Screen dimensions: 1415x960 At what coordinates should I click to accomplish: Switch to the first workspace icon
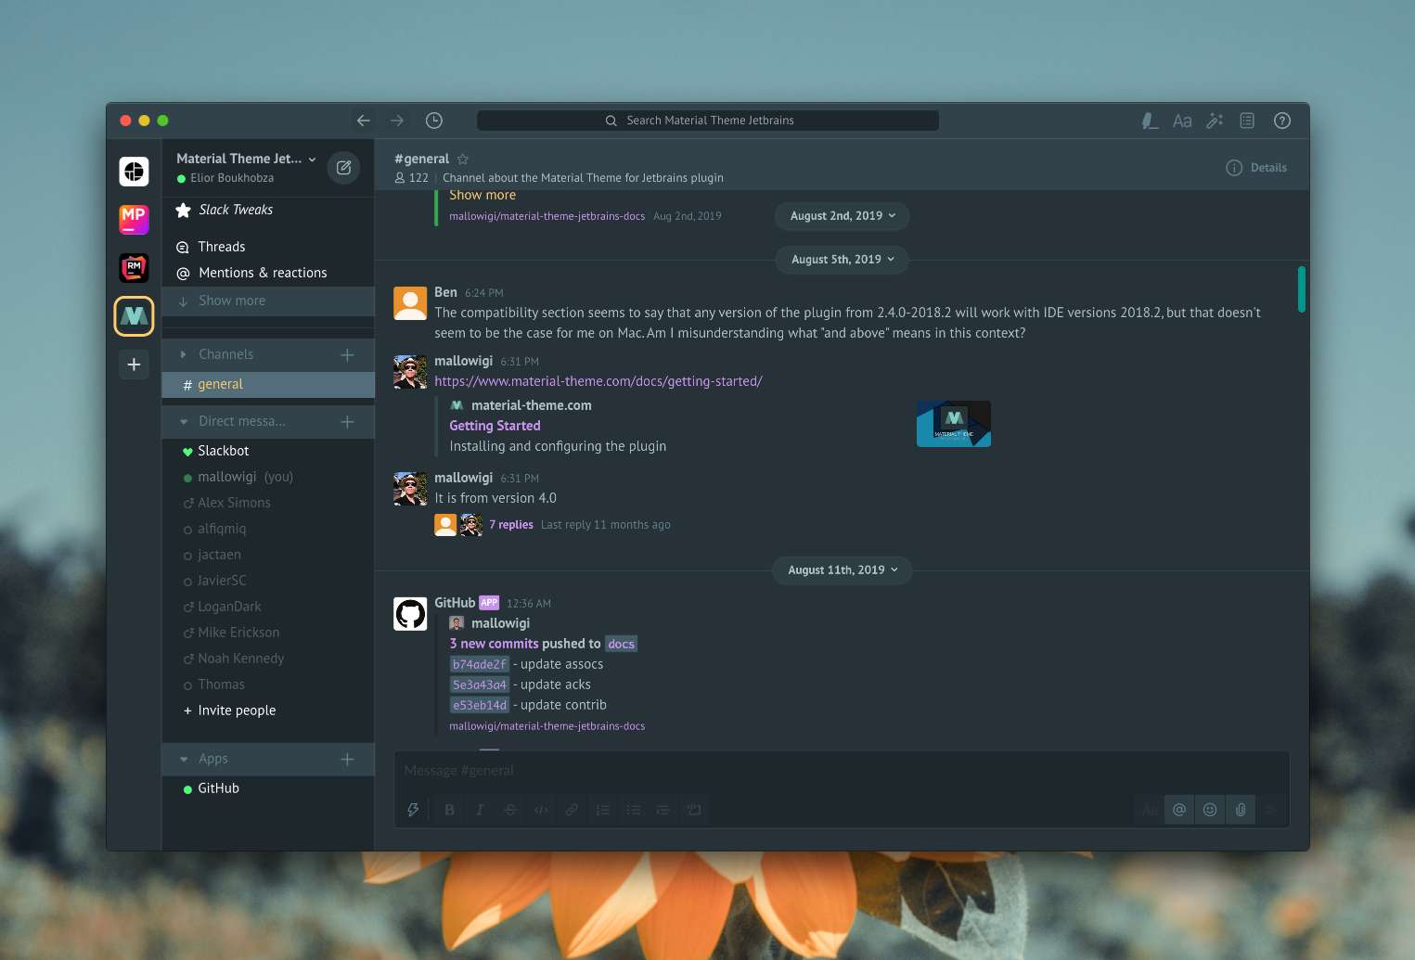[x=134, y=171]
